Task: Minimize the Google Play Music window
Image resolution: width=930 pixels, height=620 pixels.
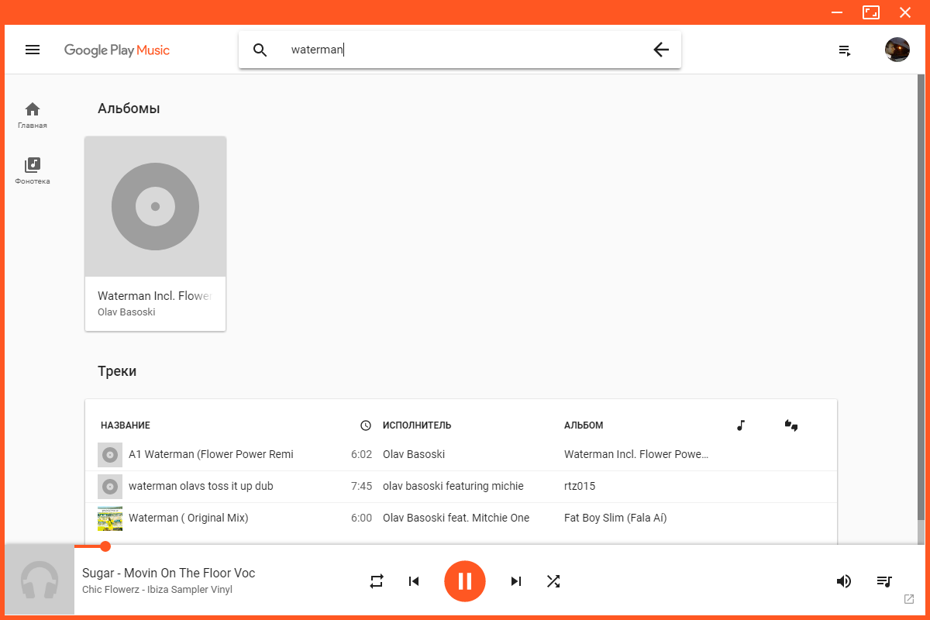Action: tap(837, 12)
